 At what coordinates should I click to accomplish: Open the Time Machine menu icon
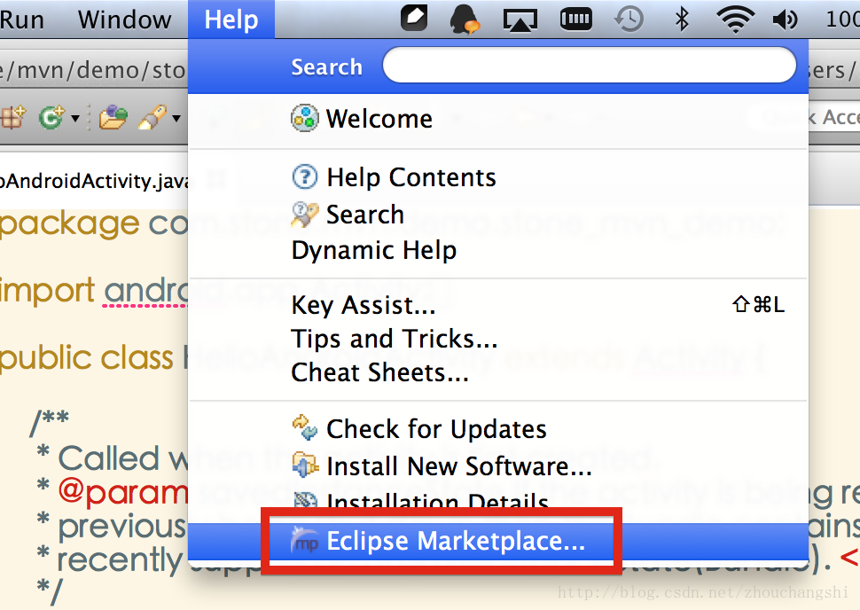point(629,20)
